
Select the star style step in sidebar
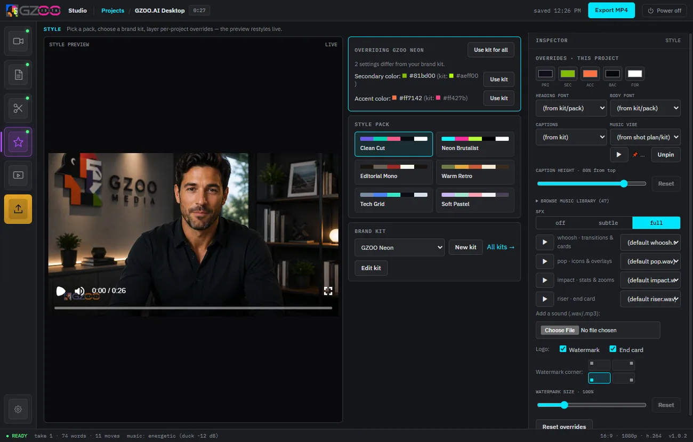coord(18,142)
